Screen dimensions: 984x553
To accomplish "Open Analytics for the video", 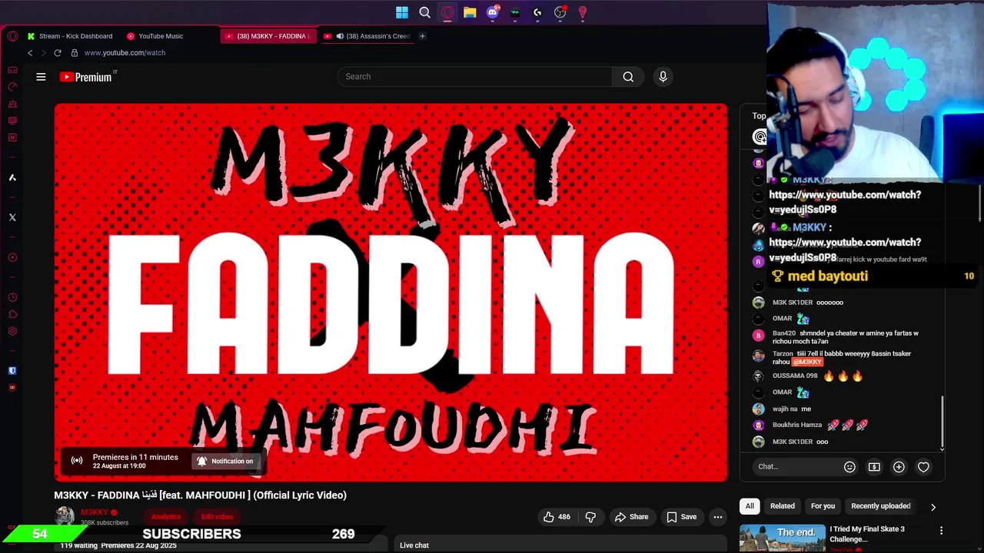I will click(166, 517).
